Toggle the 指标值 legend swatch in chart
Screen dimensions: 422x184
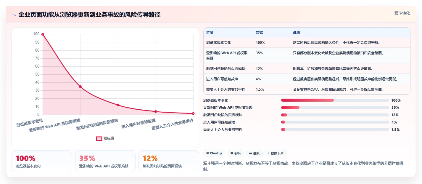point(99,138)
